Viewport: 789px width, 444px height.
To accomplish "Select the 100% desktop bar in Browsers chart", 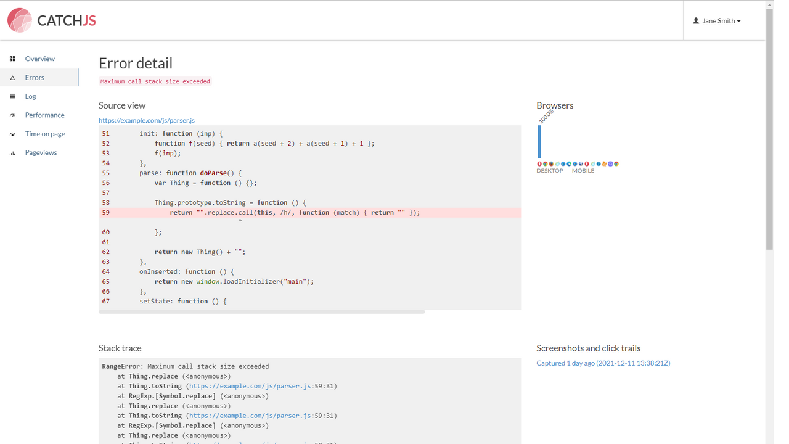I will (x=541, y=141).
